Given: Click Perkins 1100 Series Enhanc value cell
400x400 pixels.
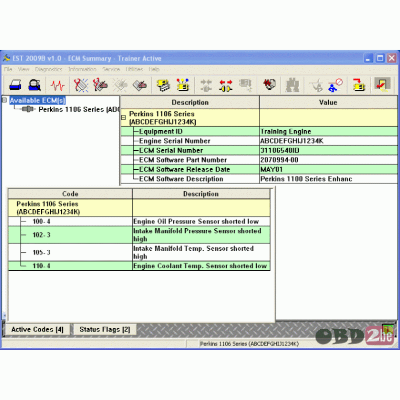Looking at the screenshot, I should [329, 179].
